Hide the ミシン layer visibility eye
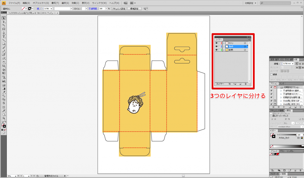304x178 pixels. tap(216, 43)
